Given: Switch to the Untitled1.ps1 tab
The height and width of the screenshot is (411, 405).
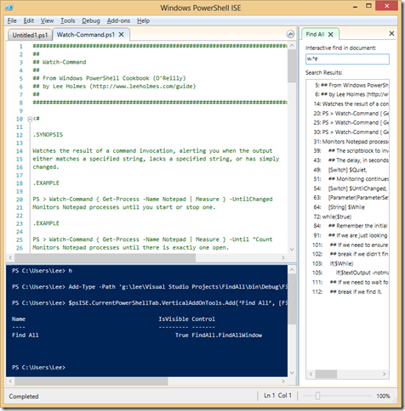Looking at the screenshot, I should (x=30, y=35).
